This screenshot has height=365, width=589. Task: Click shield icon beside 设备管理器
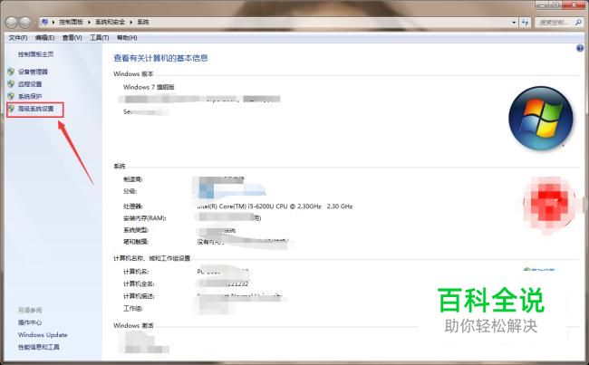(x=11, y=72)
